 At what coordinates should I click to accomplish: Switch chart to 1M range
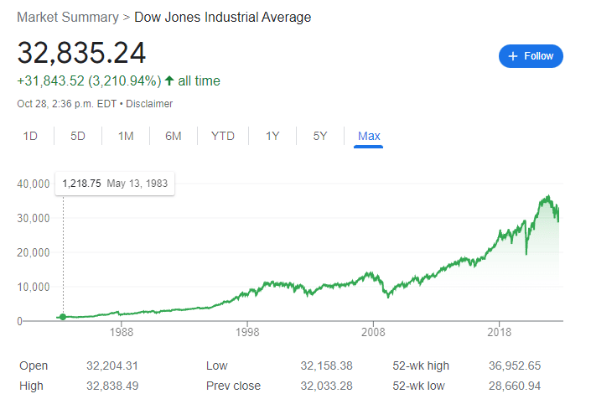pos(126,136)
